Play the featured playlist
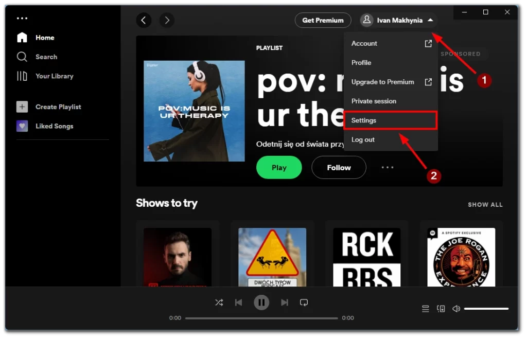This screenshot has width=527, height=339. [x=279, y=167]
